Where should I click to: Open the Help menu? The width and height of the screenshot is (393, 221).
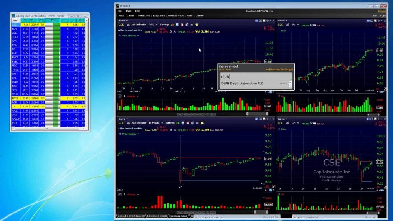(138, 11)
